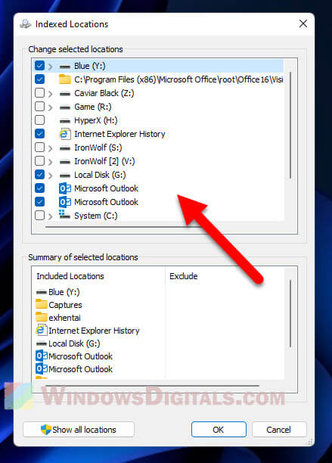
Task: Click Internet Explorer icon in summary list
Action: click(42, 330)
